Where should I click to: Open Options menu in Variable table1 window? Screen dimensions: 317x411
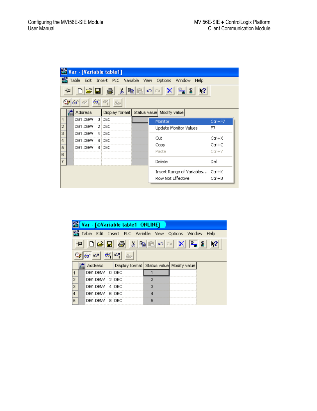point(164,81)
